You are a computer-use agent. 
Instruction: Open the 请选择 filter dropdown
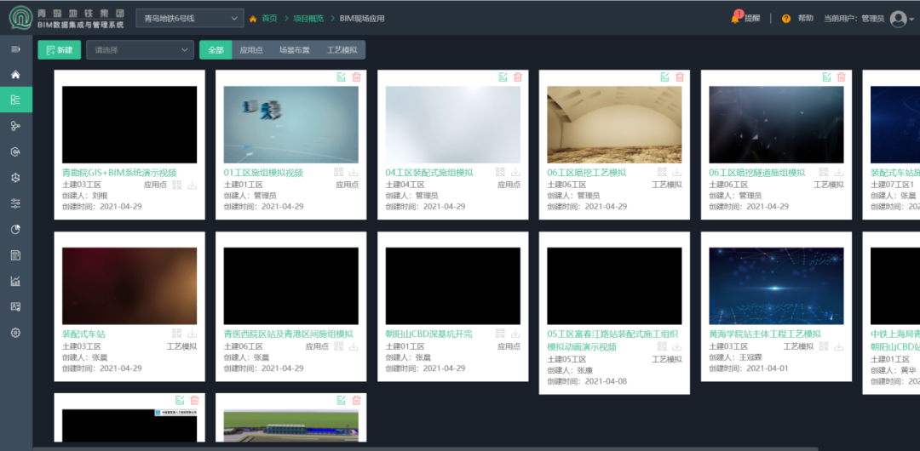tap(141, 50)
